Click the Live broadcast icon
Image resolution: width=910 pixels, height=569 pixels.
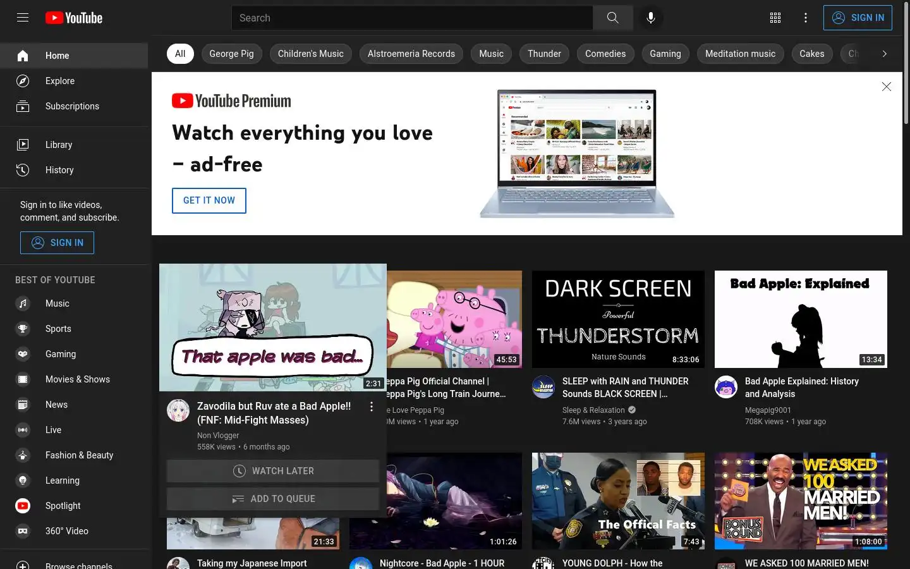(23, 430)
